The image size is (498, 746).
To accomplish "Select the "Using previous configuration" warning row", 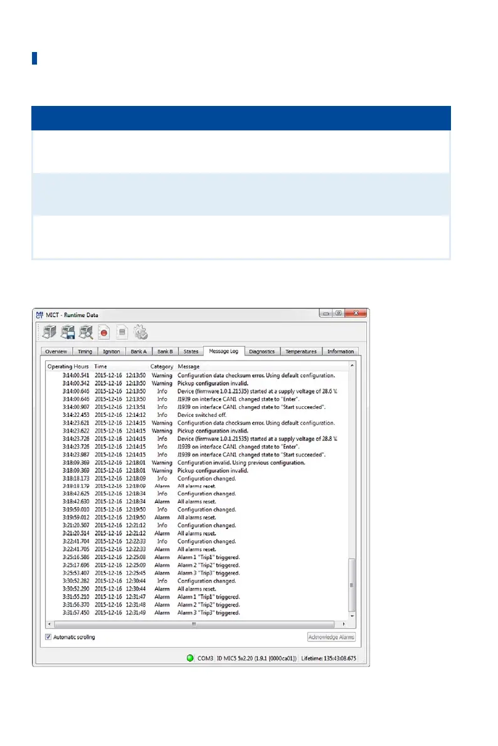I will (197, 463).
